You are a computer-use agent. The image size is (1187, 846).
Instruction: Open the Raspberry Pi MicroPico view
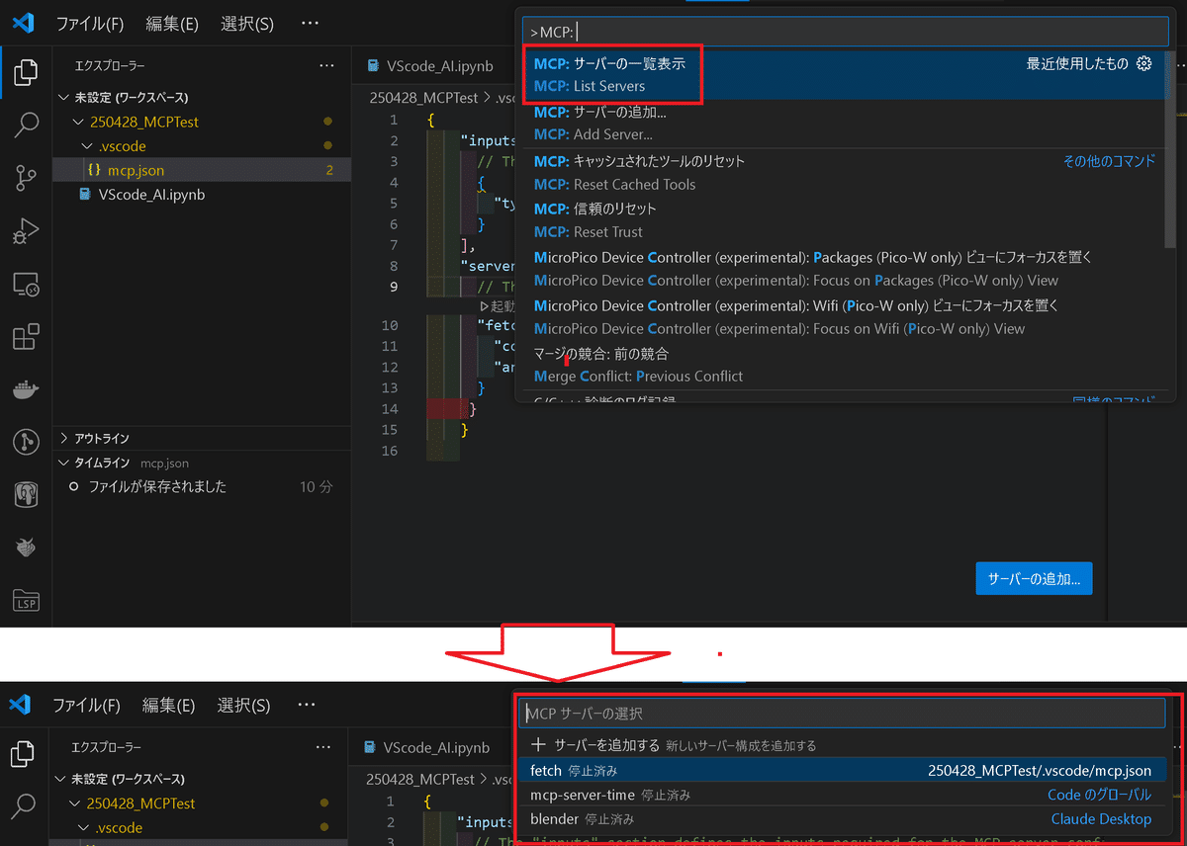point(25,547)
